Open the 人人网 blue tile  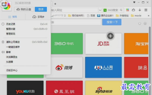(103, 67)
